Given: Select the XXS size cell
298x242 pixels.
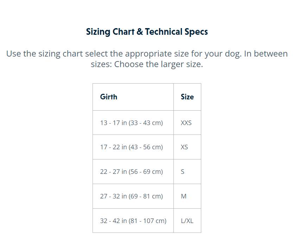Looking at the screenshot, I should (186, 123).
